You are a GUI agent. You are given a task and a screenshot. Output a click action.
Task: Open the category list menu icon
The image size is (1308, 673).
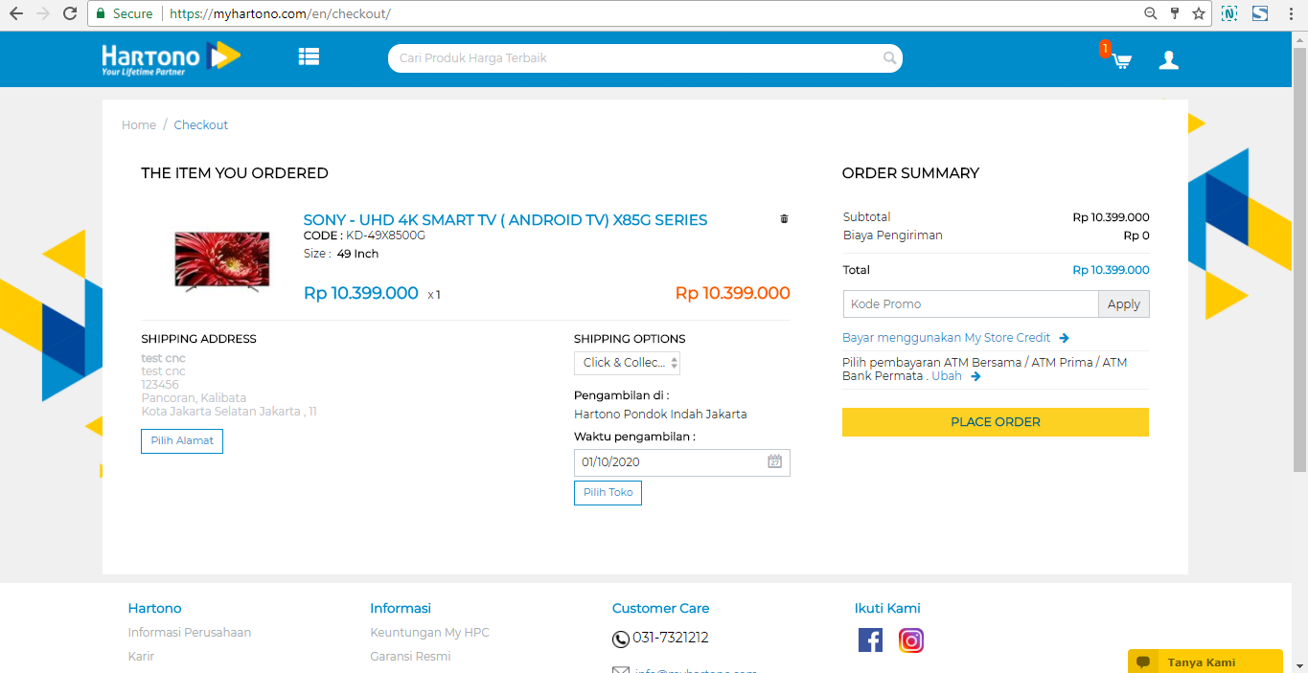(x=309, y=57)
